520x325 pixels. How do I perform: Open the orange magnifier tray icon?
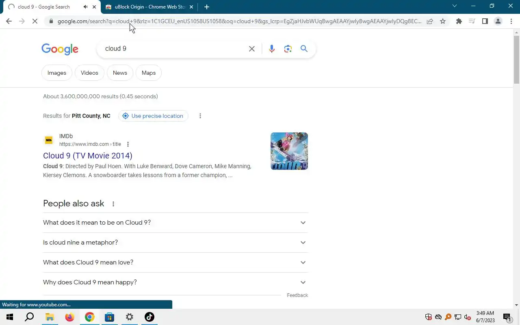448,317
